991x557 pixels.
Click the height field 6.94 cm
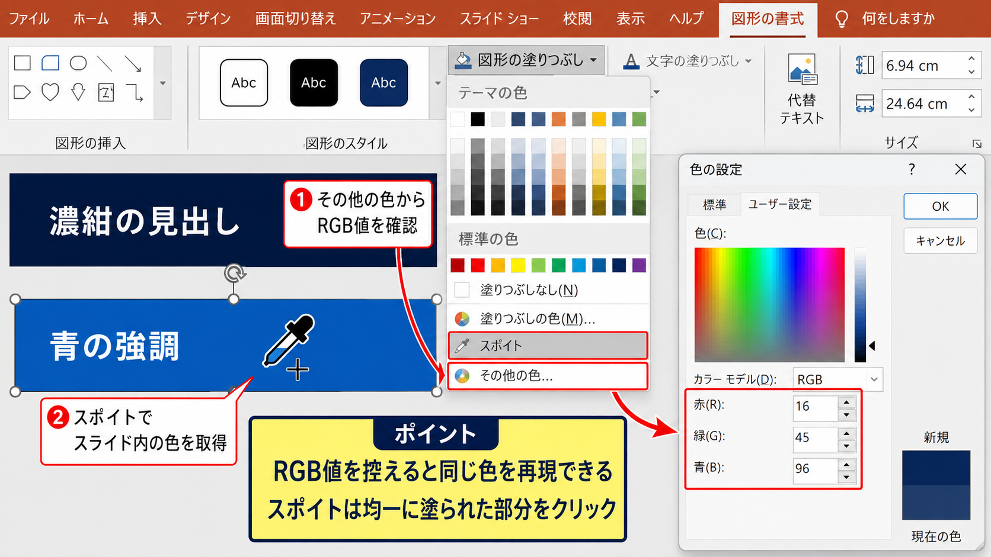923,66
